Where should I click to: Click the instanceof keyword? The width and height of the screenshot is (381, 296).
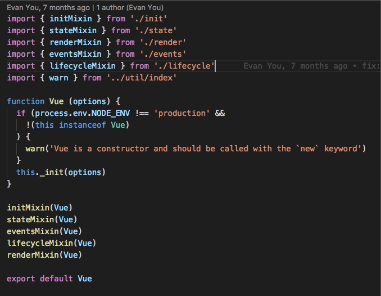coord(83,125)
